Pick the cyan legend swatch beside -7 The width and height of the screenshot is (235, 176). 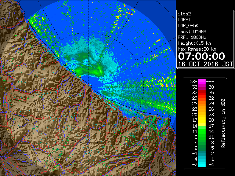[202, 164]
